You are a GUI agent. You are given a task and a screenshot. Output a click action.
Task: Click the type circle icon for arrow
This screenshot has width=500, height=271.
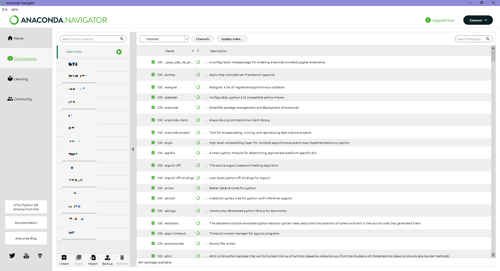(x=198, y=188)
